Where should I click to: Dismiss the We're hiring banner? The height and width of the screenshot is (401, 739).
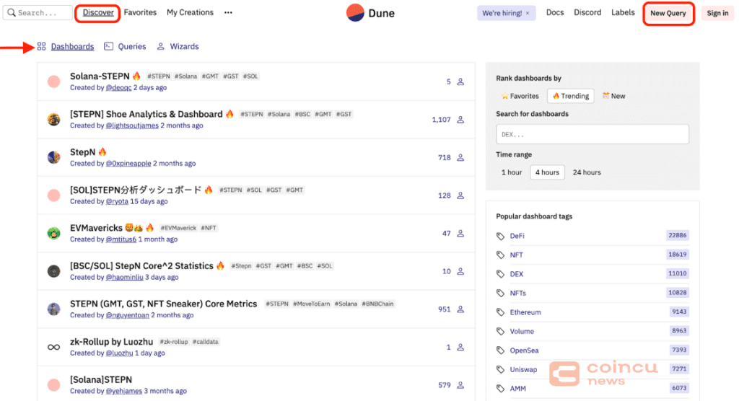pyautogui.click(x=528, y=13)
